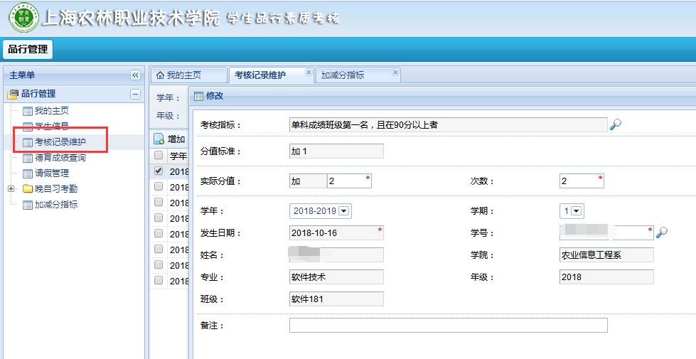This screenshot has width=696, height=359.
Task: Collapse the 品行管理 panel section
Action: 135,94
